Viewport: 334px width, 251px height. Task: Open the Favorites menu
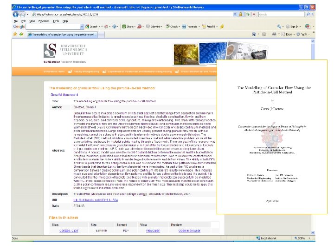click(x=44, y=21)
